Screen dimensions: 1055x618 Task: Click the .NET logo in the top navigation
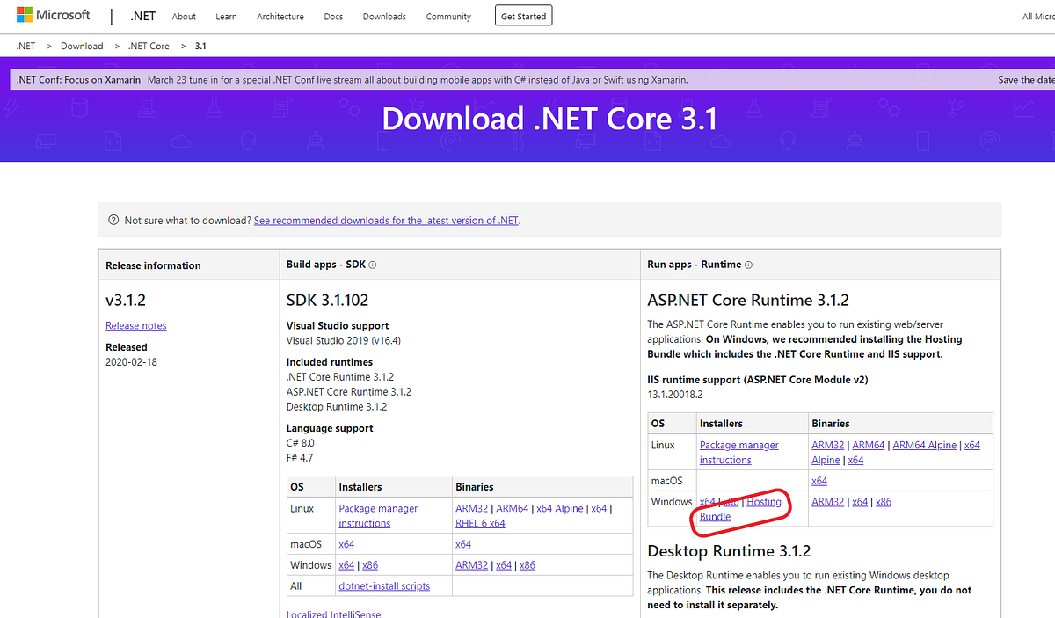pyautogui.click(x=142, y=15)
